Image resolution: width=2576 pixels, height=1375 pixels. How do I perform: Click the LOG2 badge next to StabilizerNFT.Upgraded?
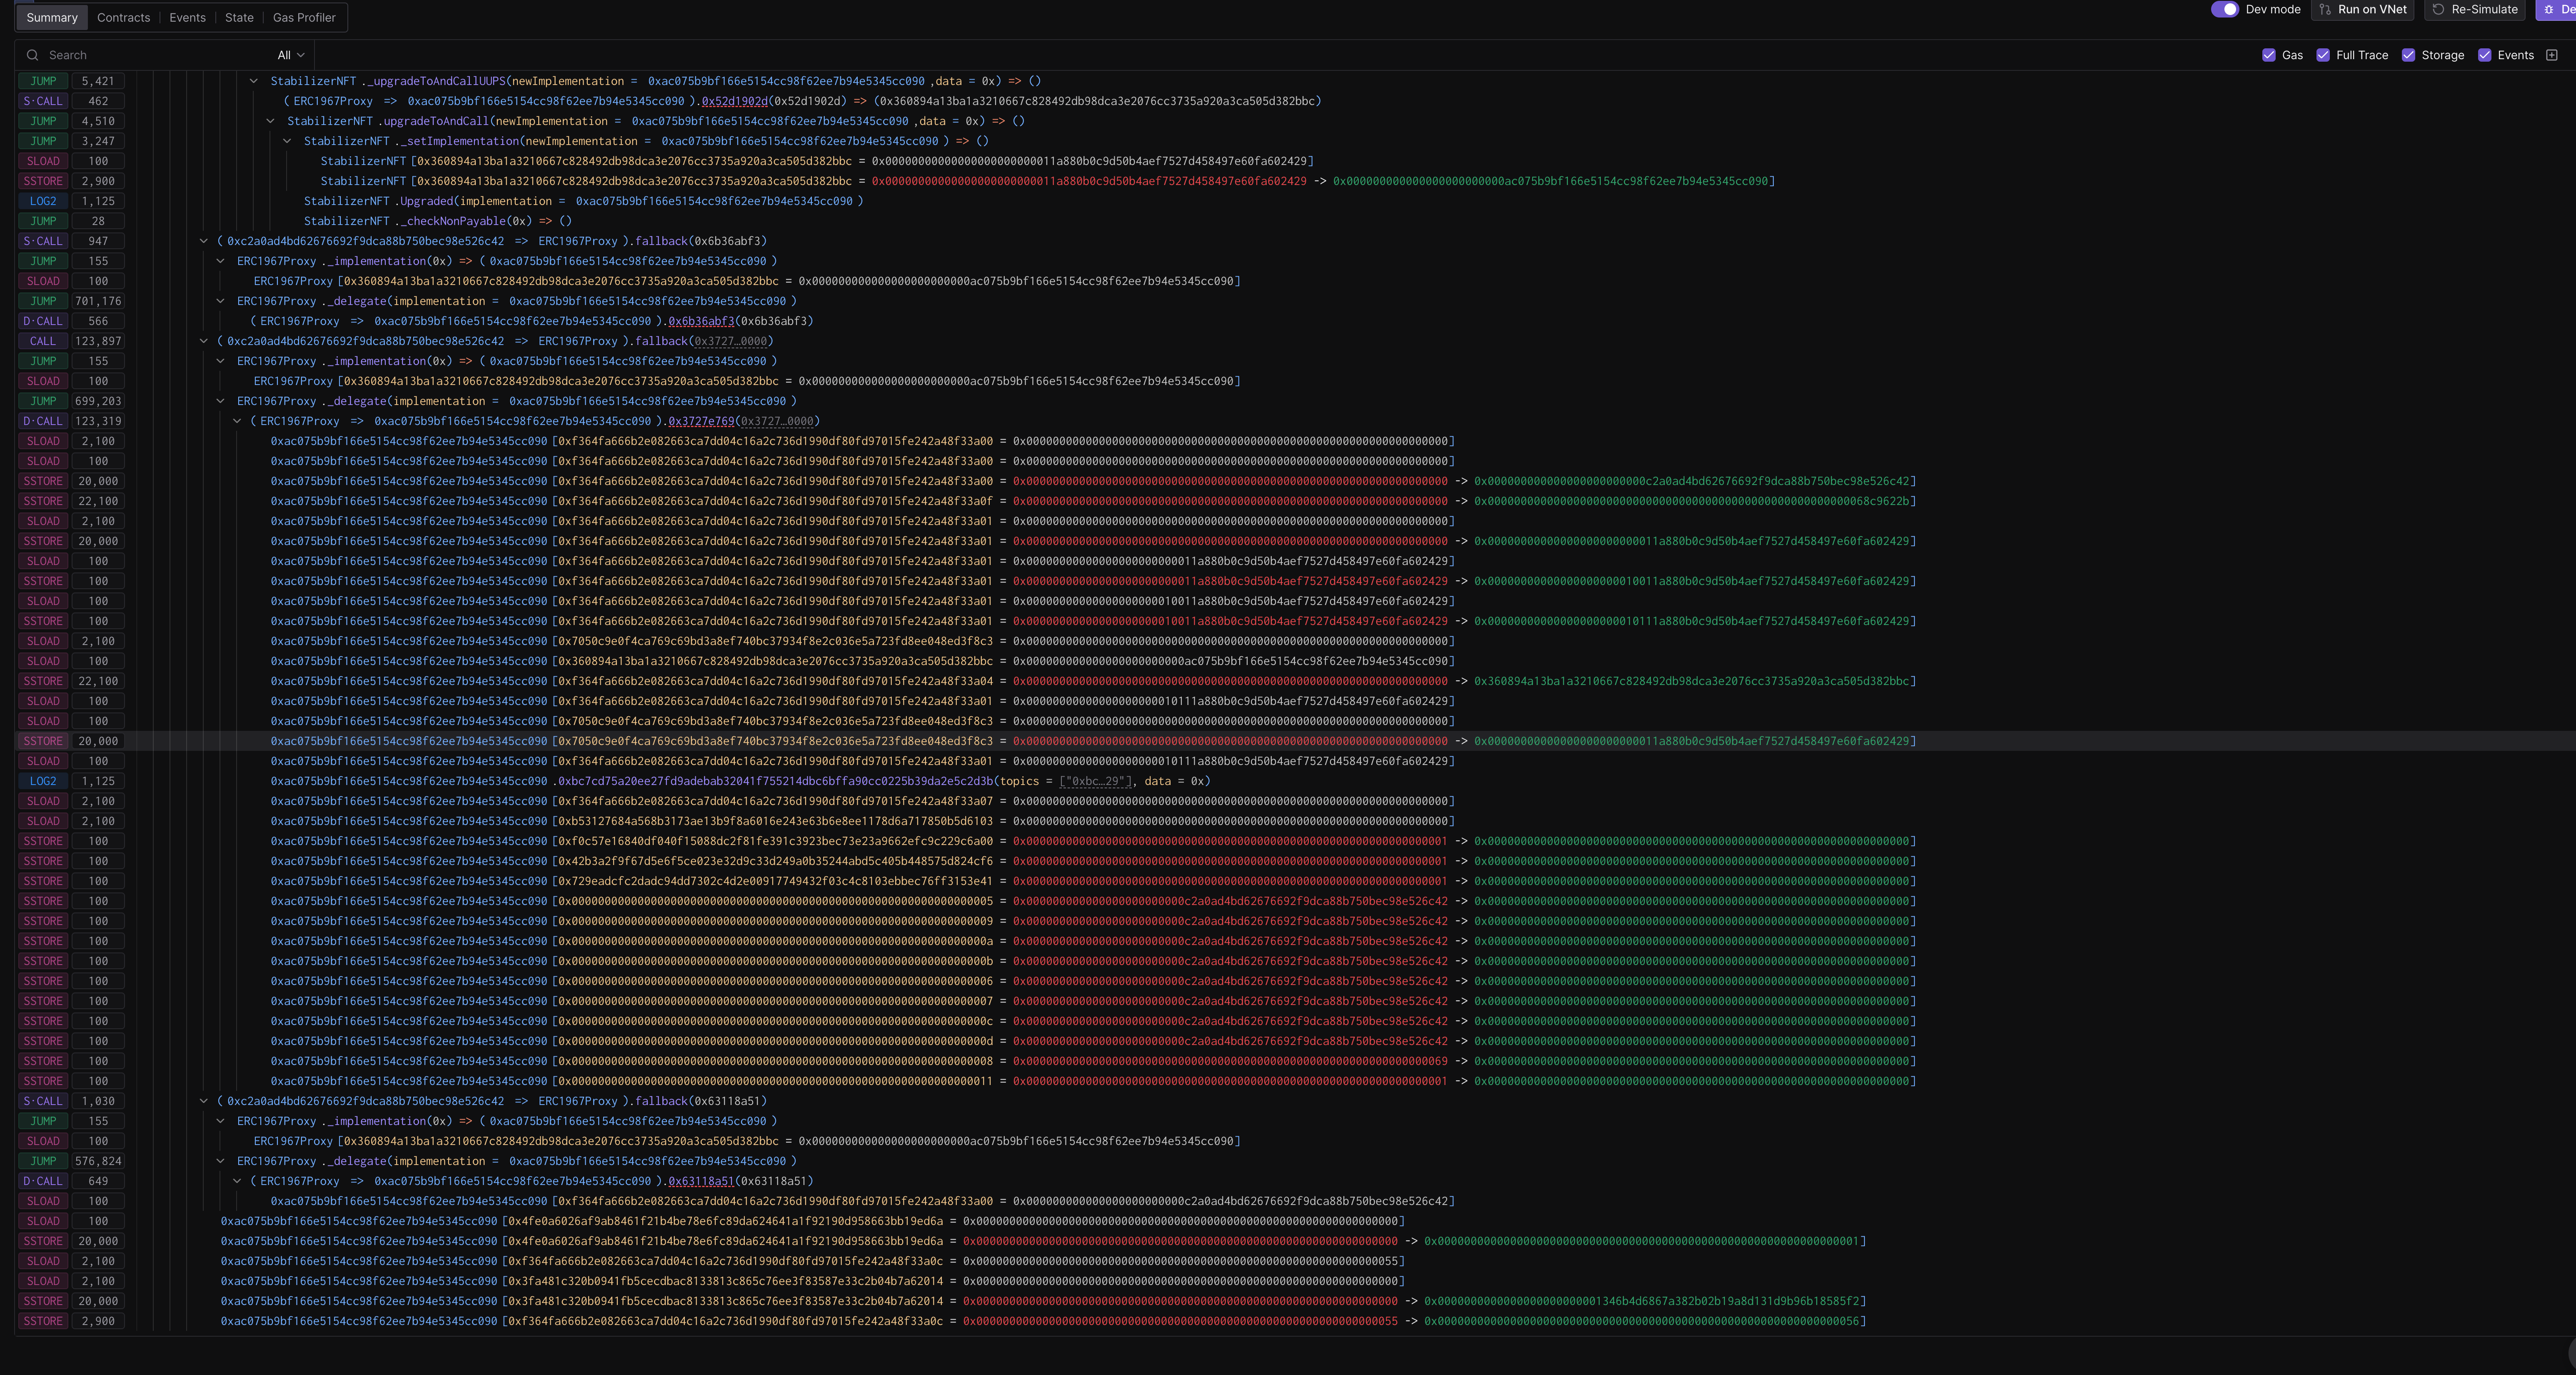[43, 201]
